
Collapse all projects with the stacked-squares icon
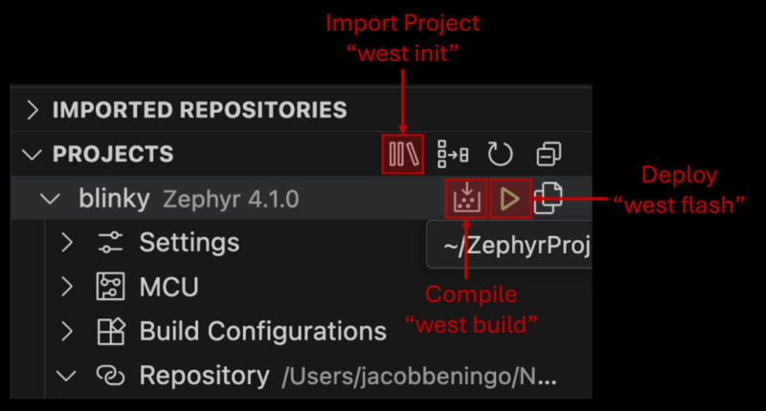pyautogui.click(x=549, y=154)
